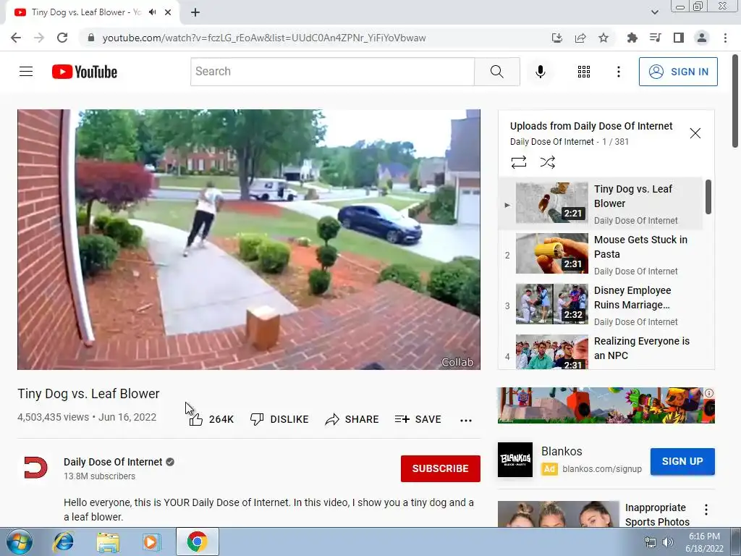The width and height of the screenshot is (741, 556).
Task: Click the video player to pause
Action: pyautogui.click(x=249, y=239)
